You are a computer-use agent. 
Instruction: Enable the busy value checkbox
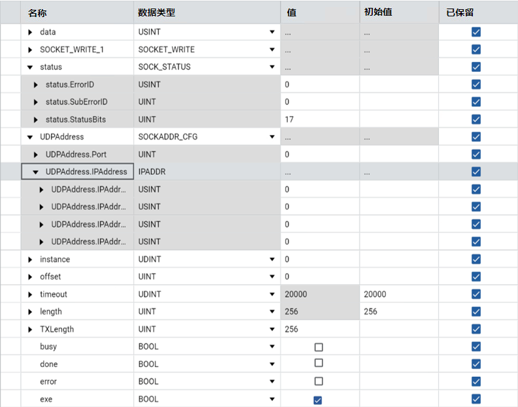click(x=319, y=347)
